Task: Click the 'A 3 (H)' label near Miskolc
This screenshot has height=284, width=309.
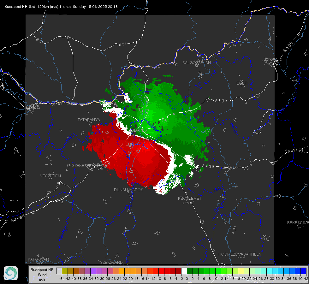Action: [x=288, y=47]
